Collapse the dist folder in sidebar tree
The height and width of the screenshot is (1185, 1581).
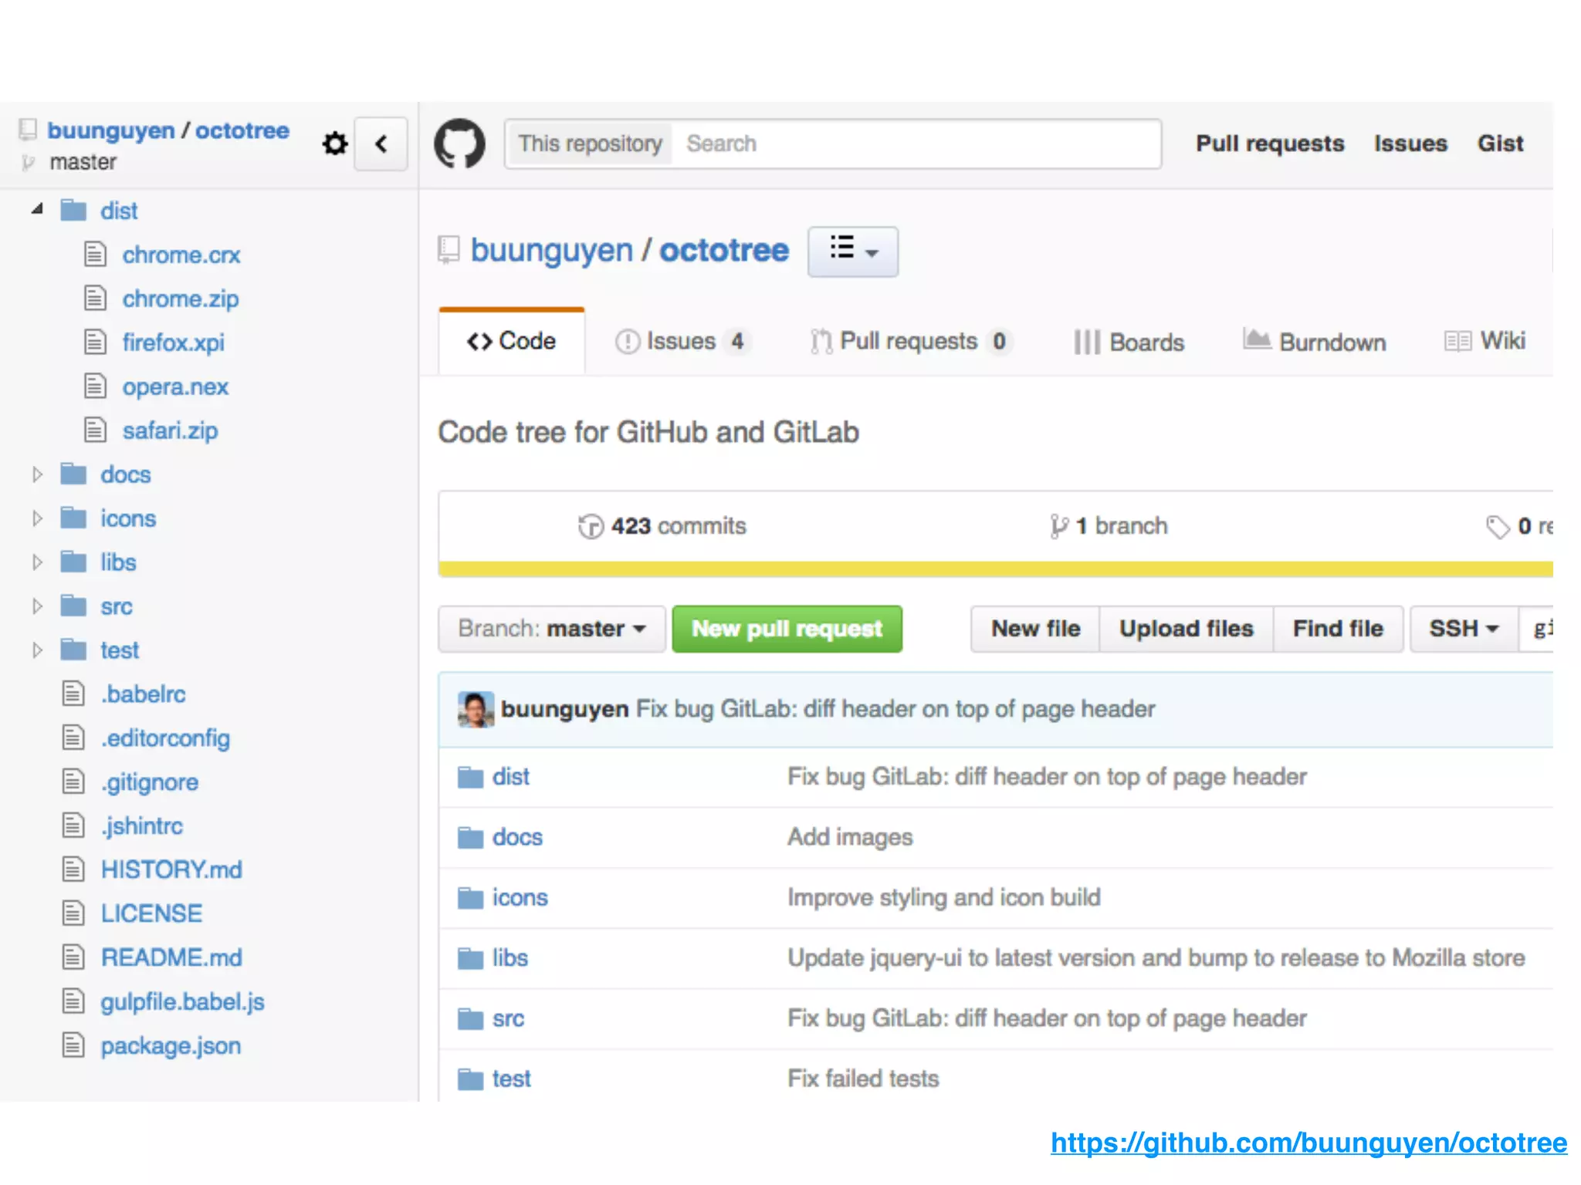[36, 209]
